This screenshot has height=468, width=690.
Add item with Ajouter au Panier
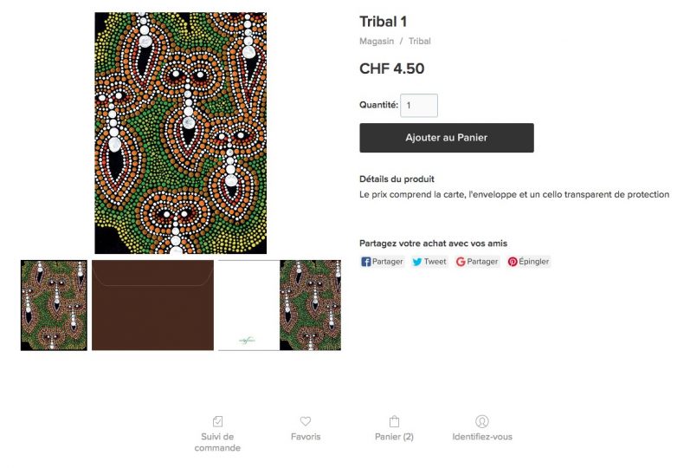(447, 138)
